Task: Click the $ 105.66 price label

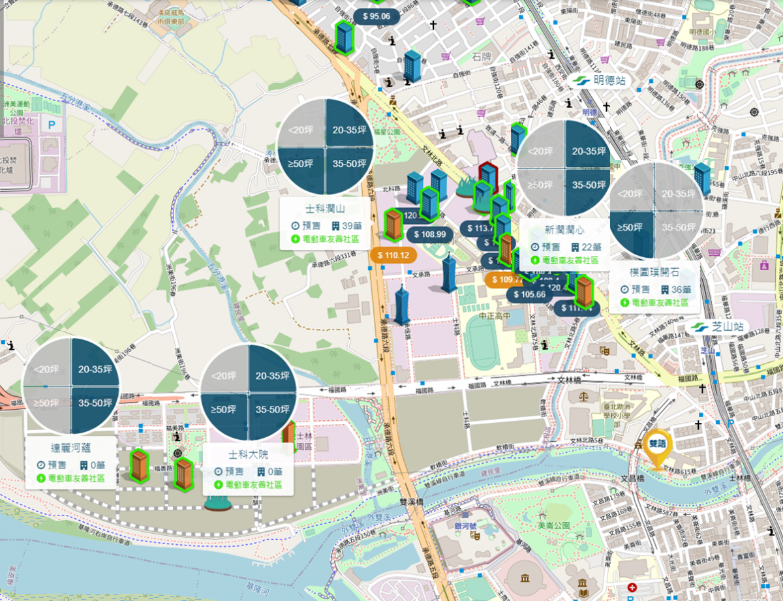Action: coord(529,294)
